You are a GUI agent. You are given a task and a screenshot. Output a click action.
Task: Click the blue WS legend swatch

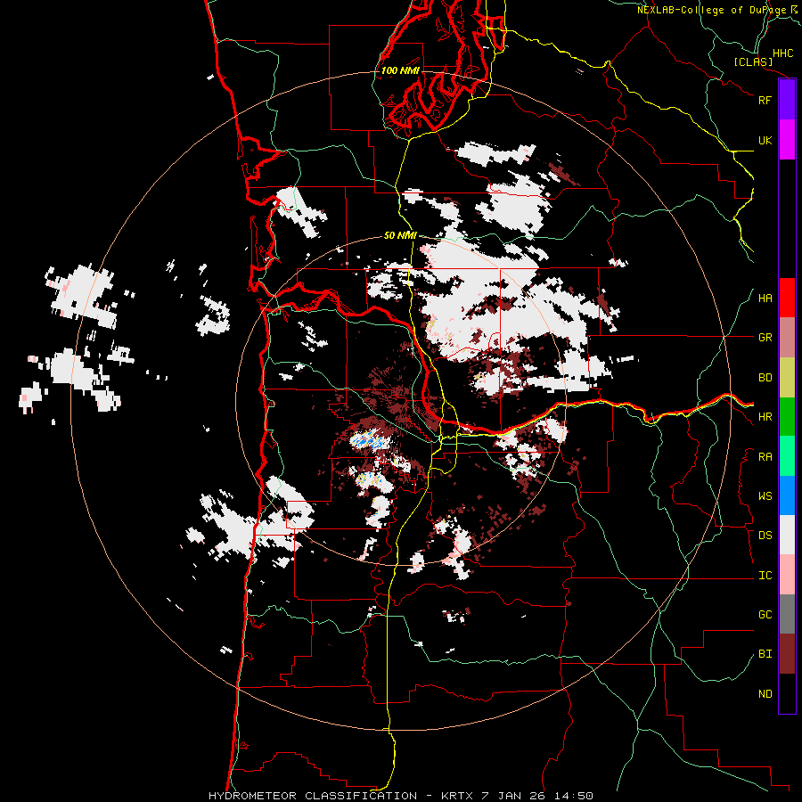tap(787, 495)
